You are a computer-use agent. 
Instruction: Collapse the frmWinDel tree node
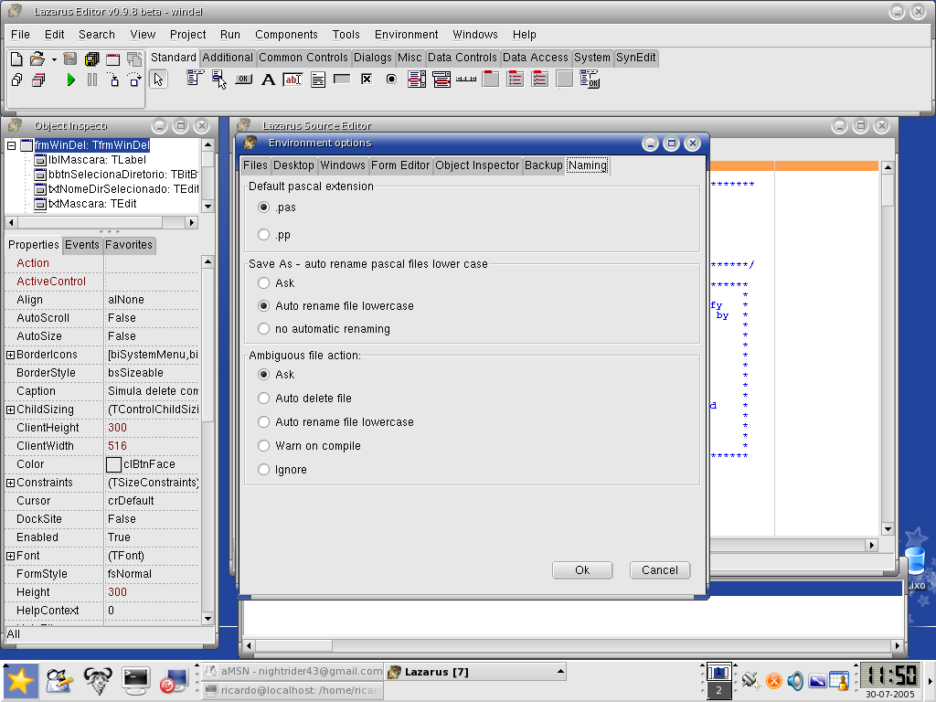pos(11,145)
